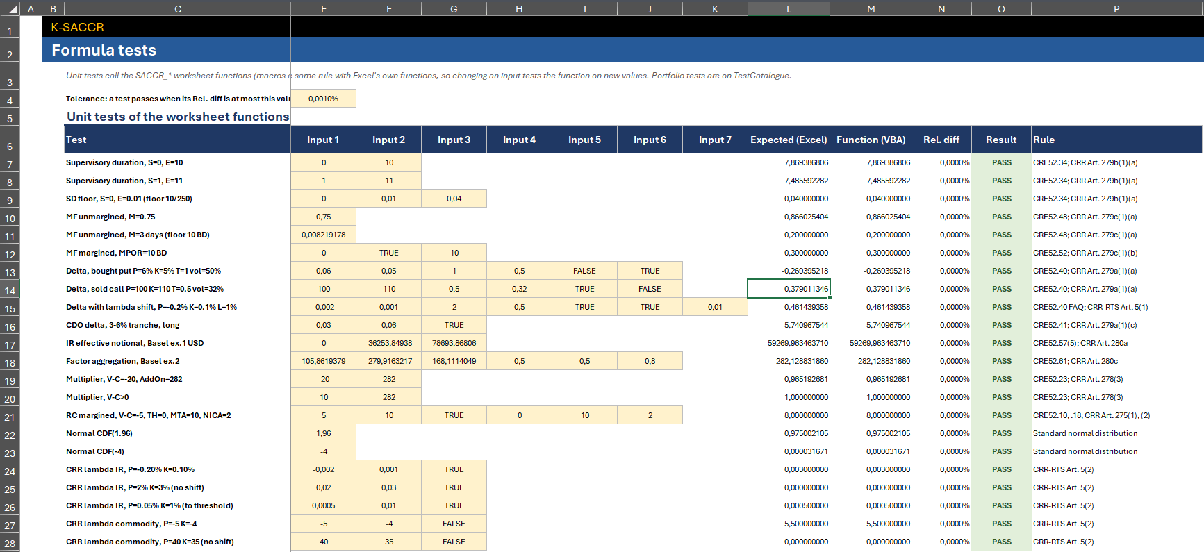This screenshot has width=1204, height=552.
Task: Click rule 'CRE52.61; CRR Art. 280c'
Action: tap(1075, 361)
